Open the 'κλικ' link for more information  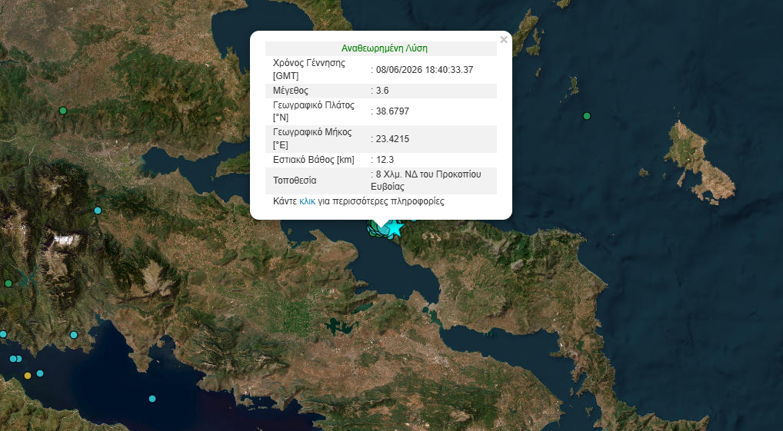pos(307,201)
